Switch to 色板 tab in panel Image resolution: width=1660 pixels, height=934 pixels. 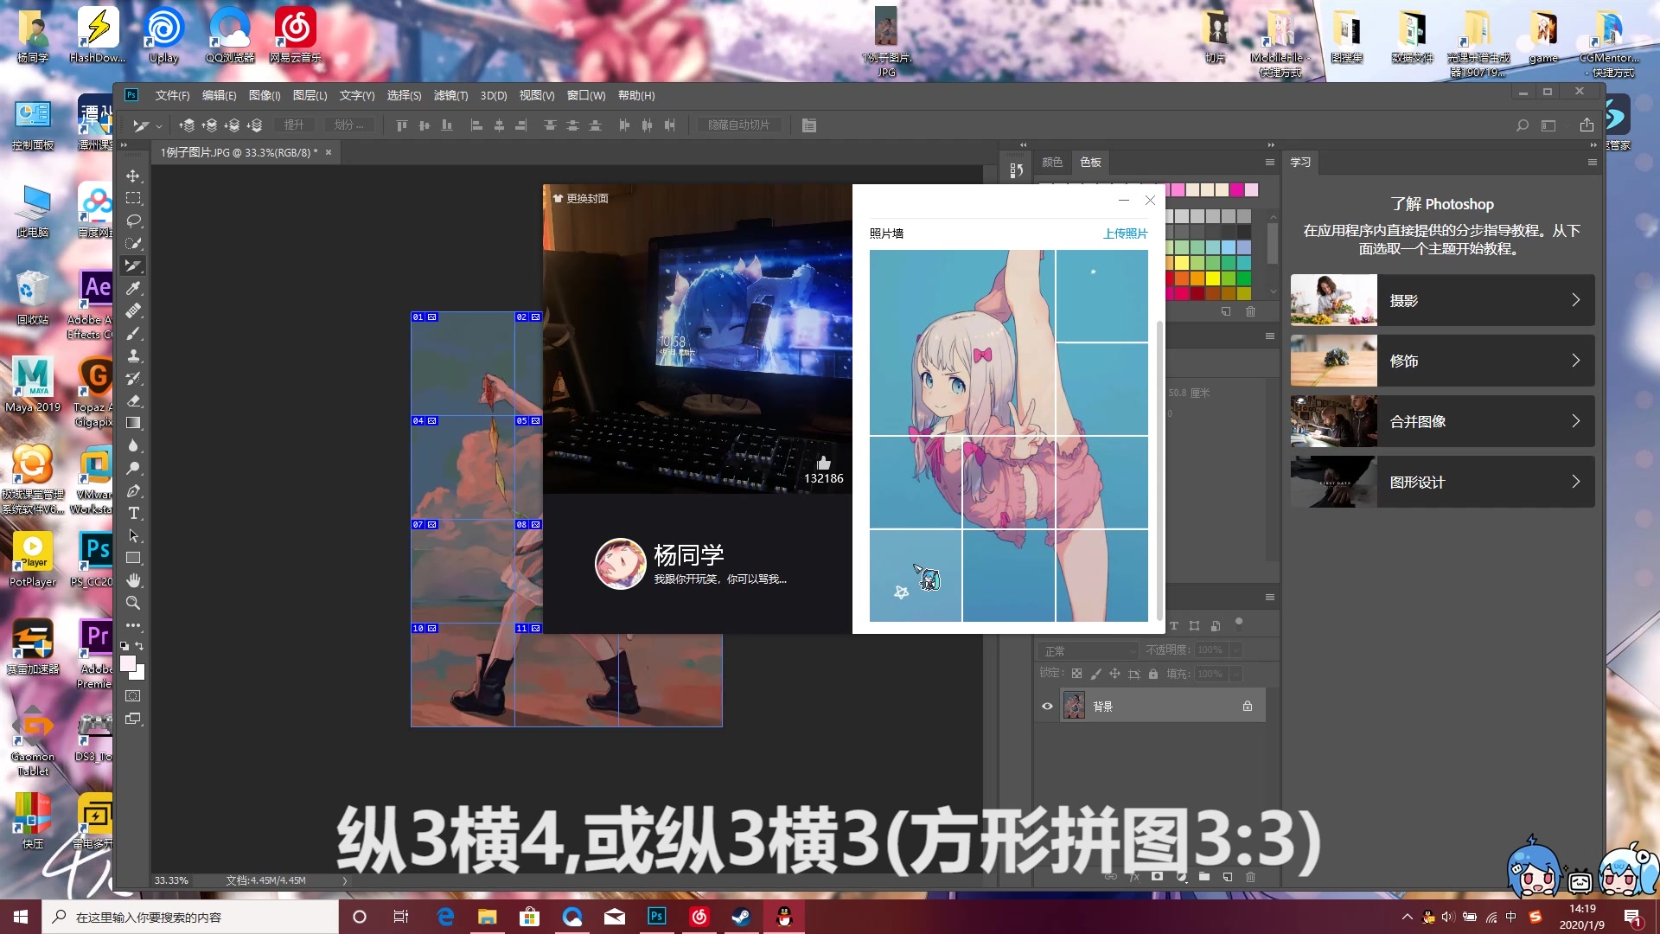click(x=1090, y=162)
